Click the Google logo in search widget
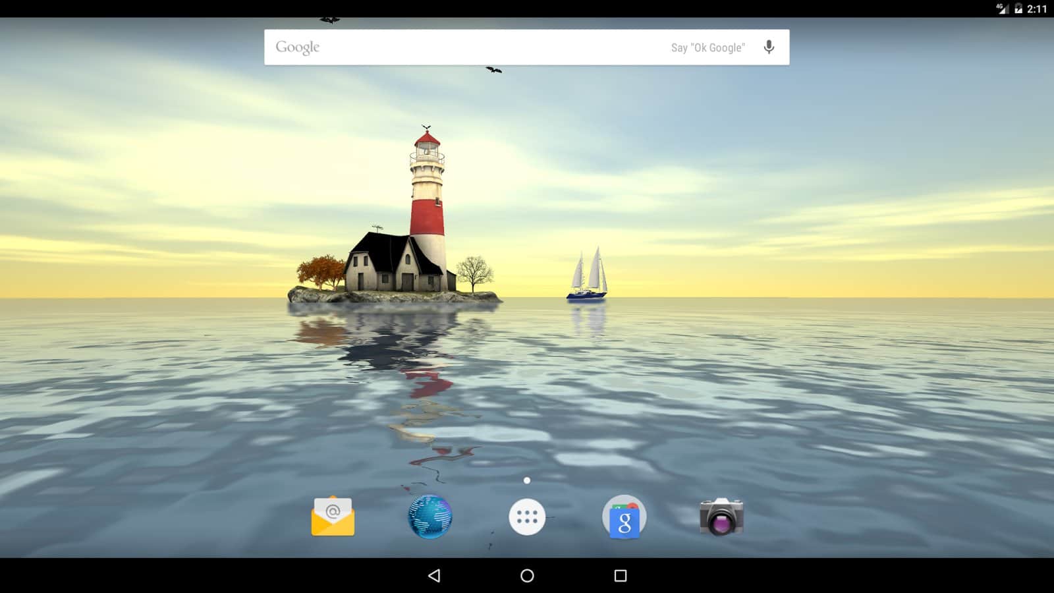This screenshot has height=593, width=1054. coord(298,47)
